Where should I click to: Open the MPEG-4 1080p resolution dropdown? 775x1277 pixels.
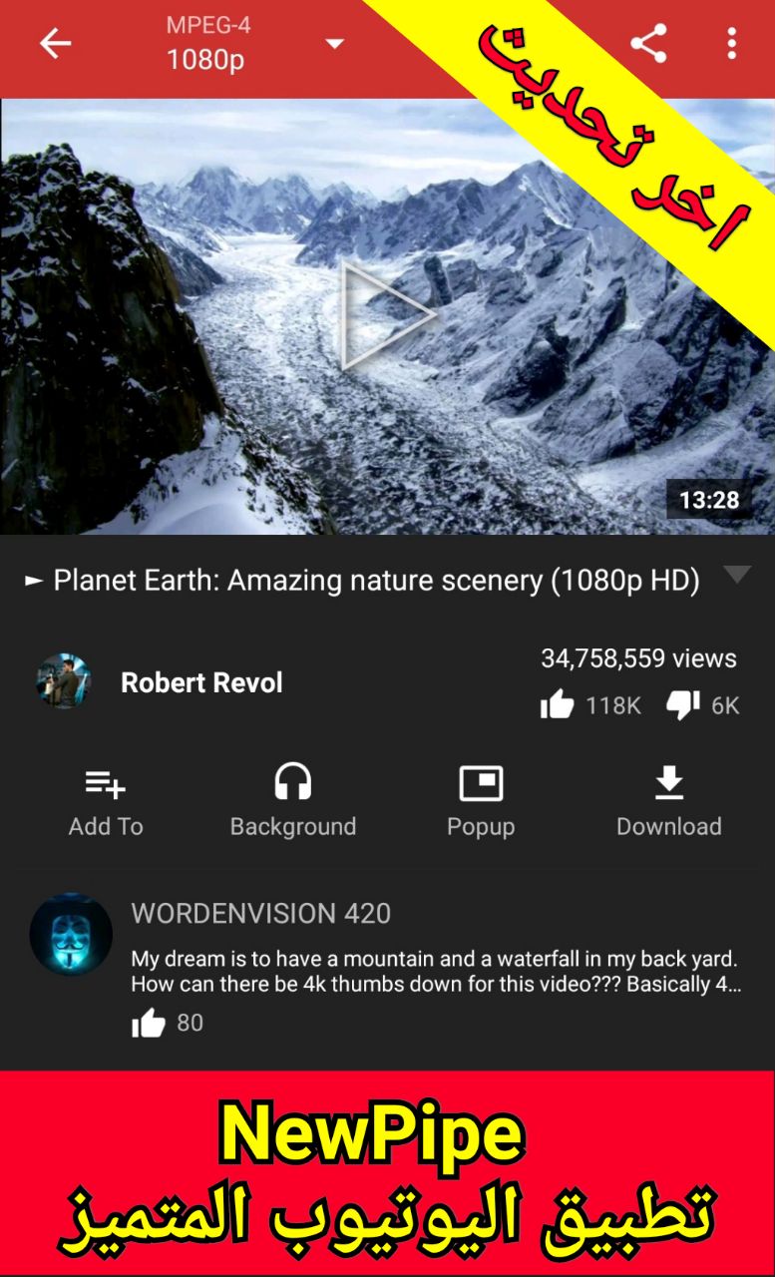253,44
